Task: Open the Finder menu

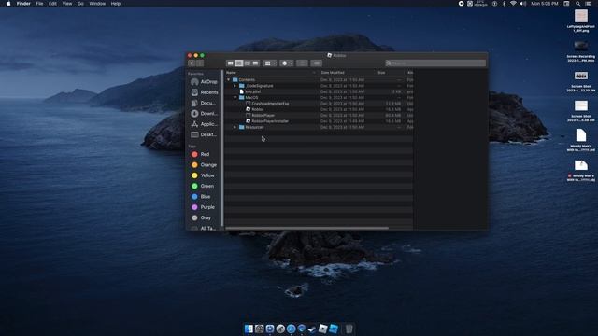Action: click(x=23, y=4)
